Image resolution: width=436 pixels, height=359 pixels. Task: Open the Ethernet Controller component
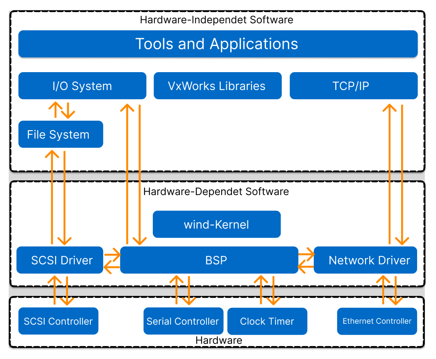tap(377, 321)
